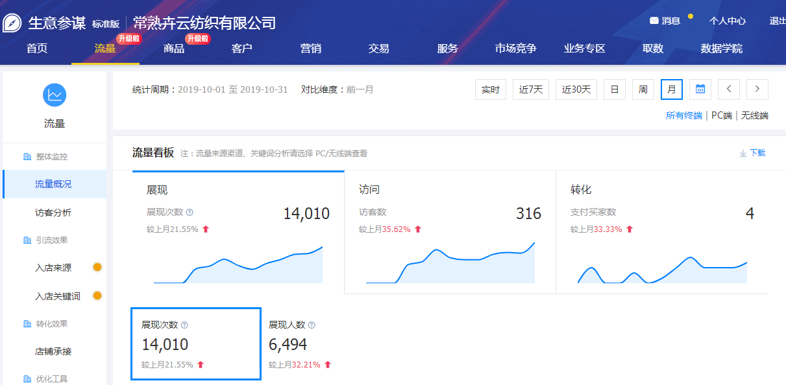Click the 优化工具 section icon
Viewport: 786px width, 385px height.
(27, 379)
